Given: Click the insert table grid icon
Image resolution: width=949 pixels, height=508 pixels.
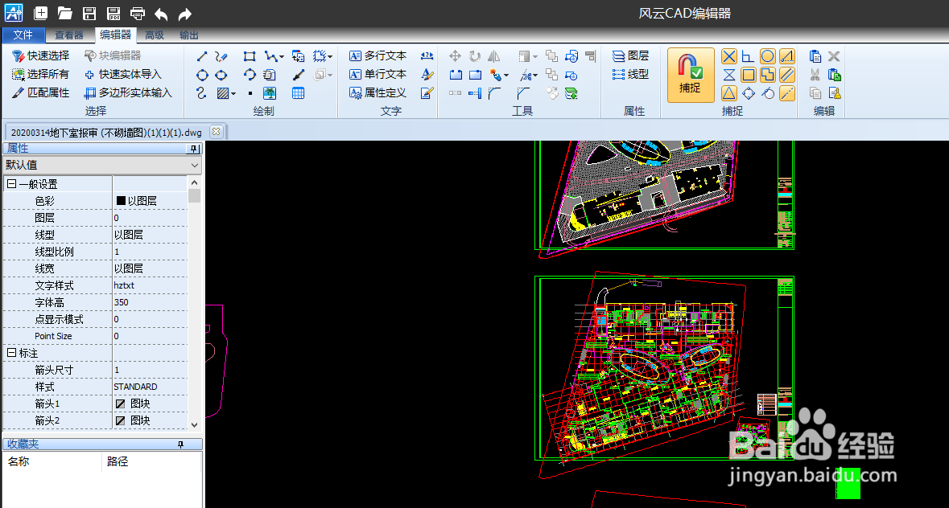Looking at the screenshot, I should tap(298, 93).
